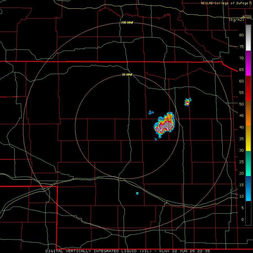Viewport: 253px width, 253px height.
Task: Click the DIGITAL VERTICALLY INTEGRATED LIQUID caption text
Action: 91,251
